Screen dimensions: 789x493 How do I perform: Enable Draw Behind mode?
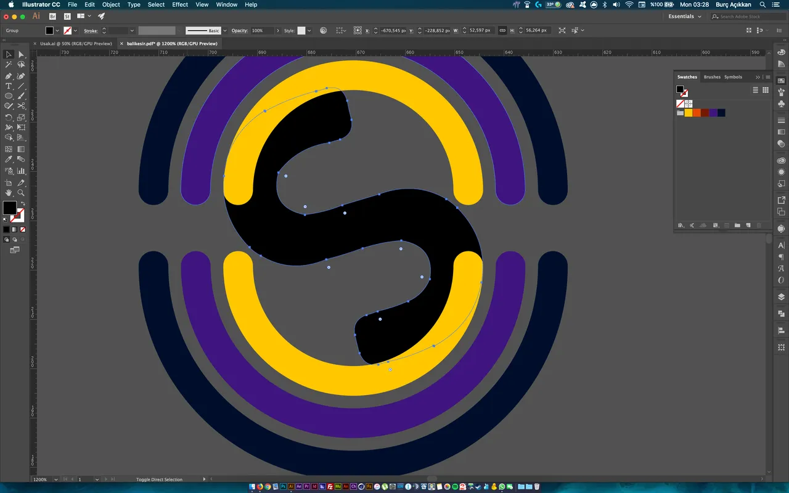tap(14, 239)
